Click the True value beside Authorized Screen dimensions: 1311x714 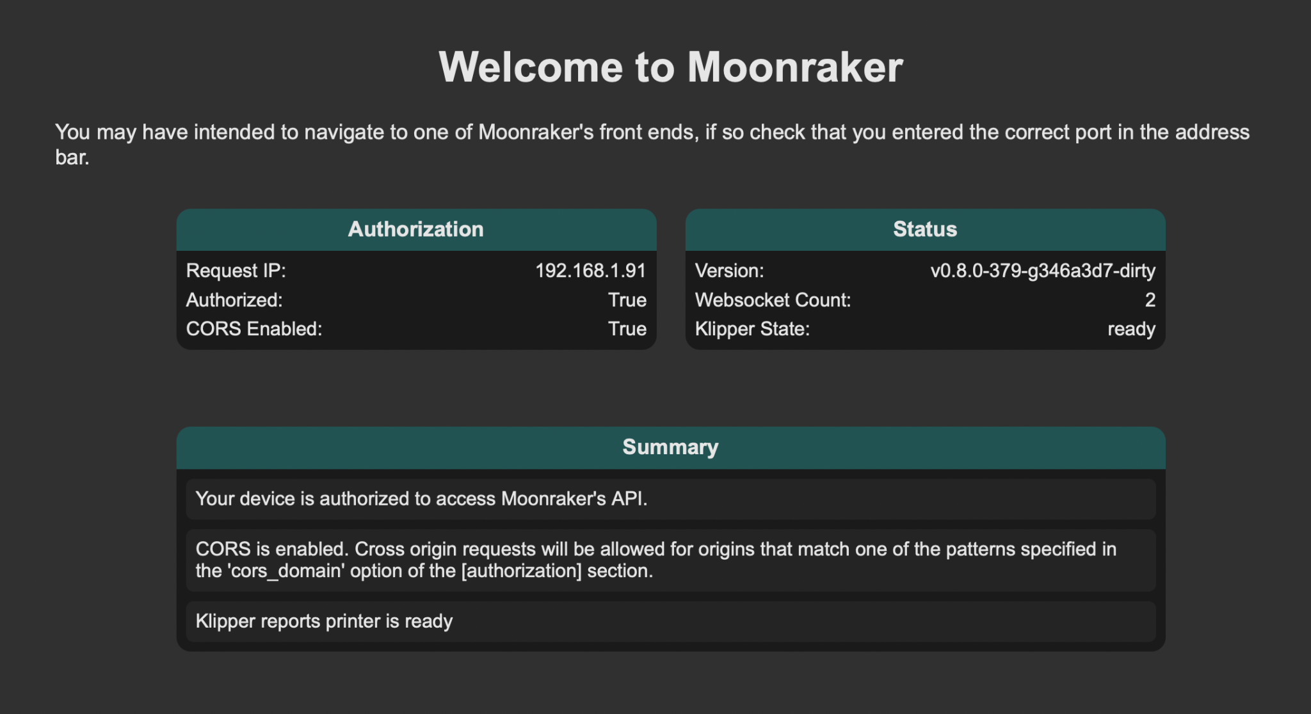coord(627,300)
